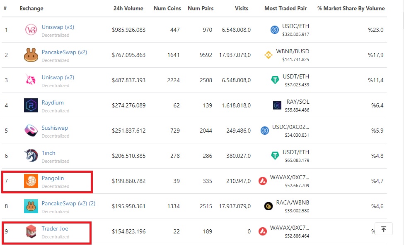Click the 9592 pairs count for PancakeSwap
This screenshot has height=245, width=404.
(206, 55)
